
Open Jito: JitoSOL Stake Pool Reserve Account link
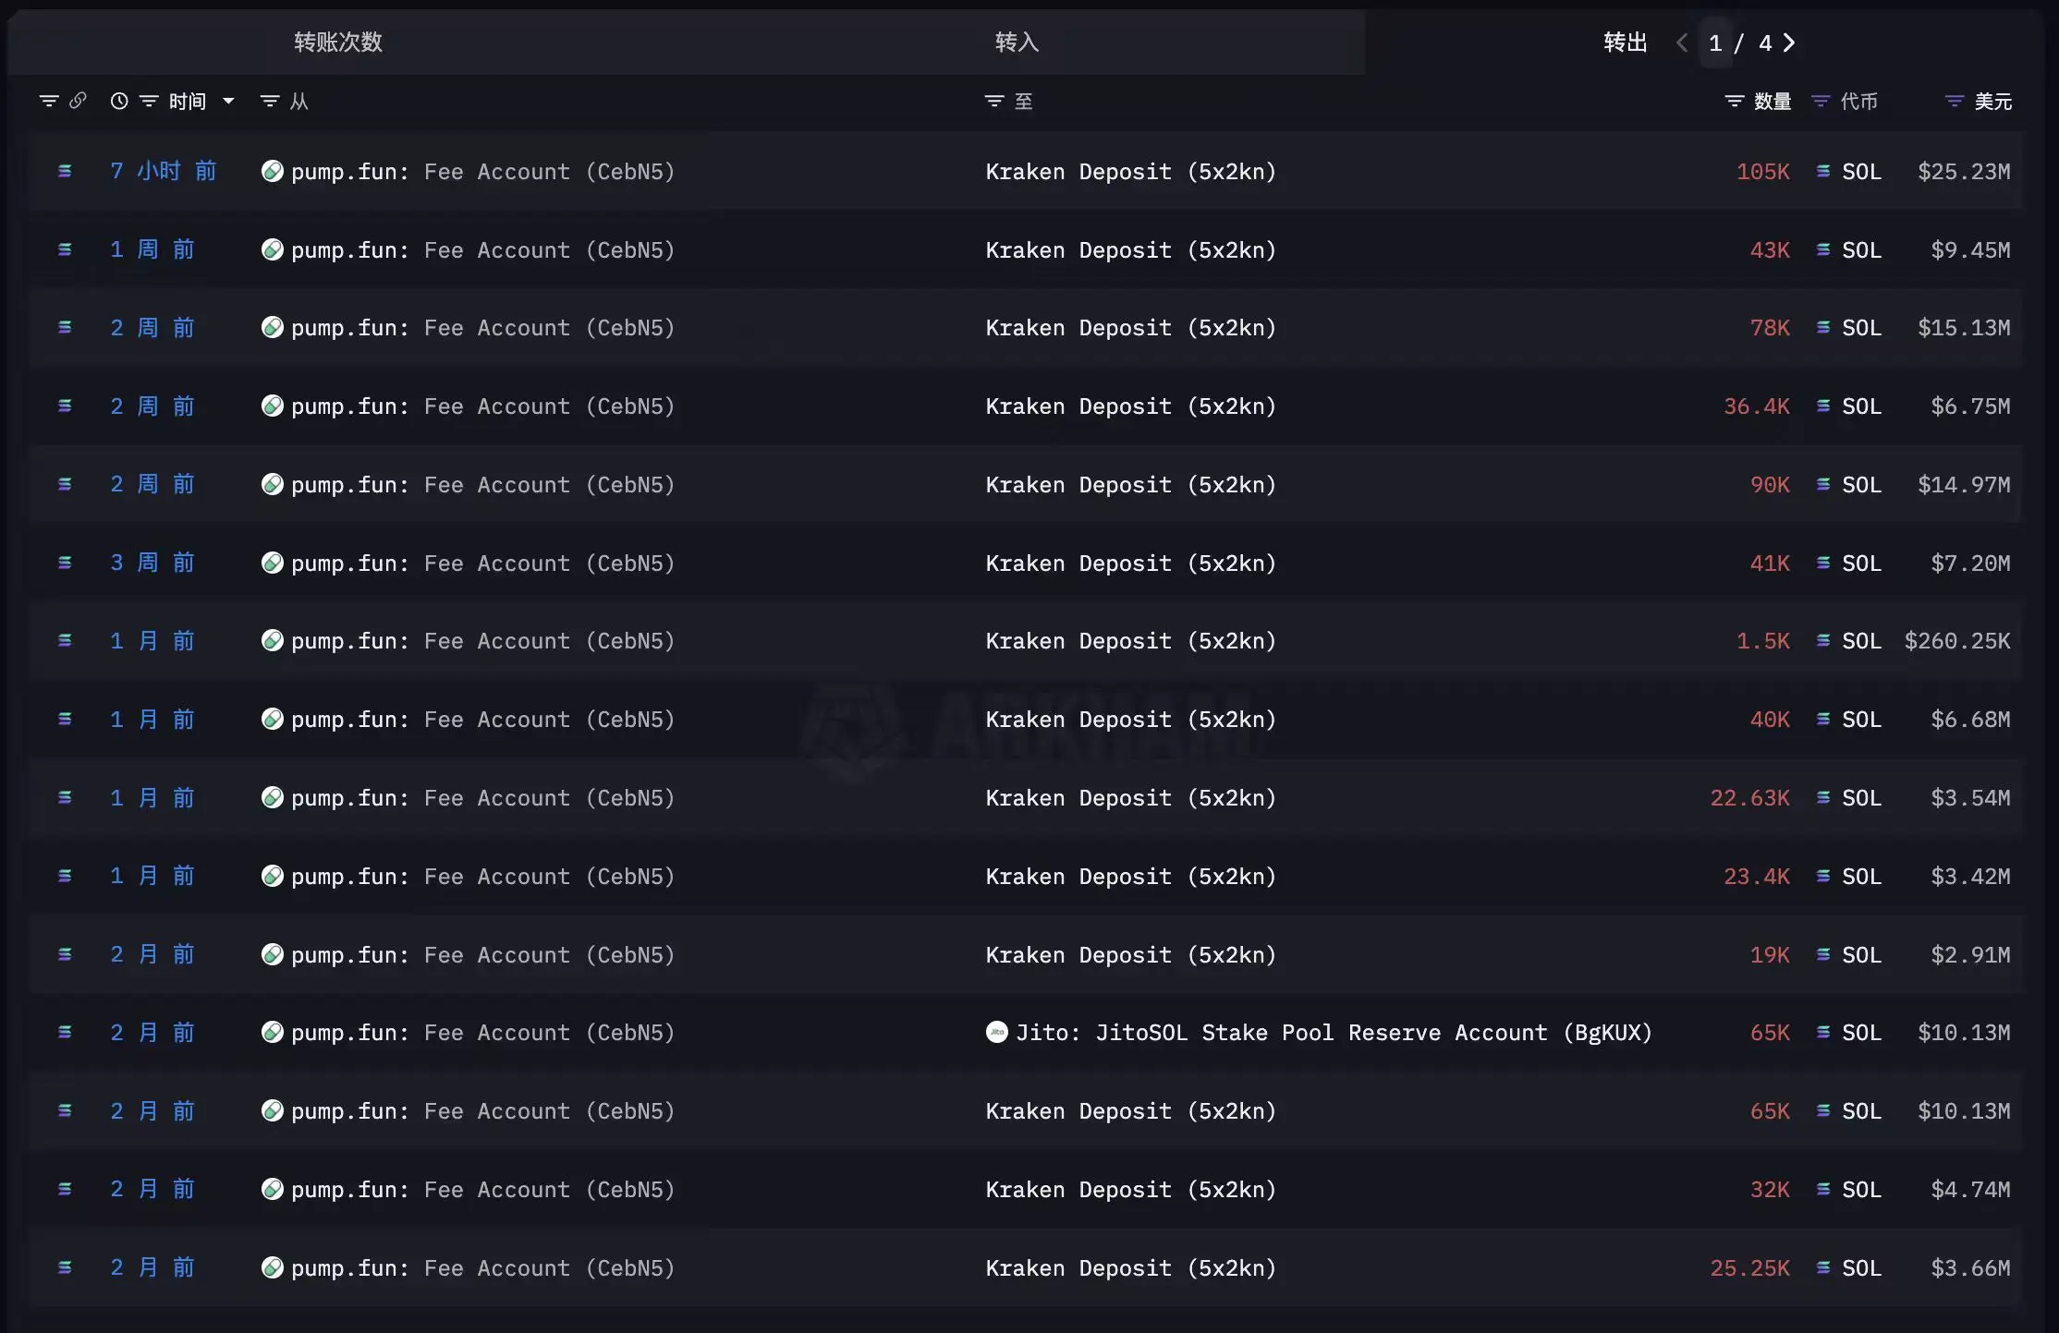click(x=1334, y=1032)
